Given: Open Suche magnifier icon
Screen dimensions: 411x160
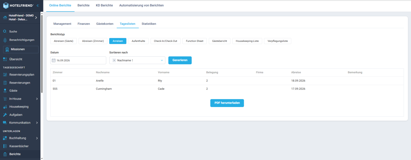Looking at the screenshot, I should 5,31.
